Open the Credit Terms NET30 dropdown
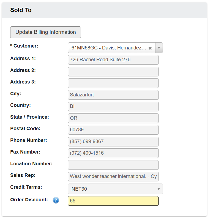Image resolution: width=208 pixels, height=217 pixels. [x=115, y=189]
